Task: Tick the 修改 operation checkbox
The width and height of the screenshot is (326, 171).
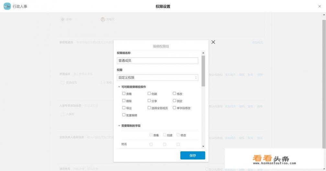Action: 174,93
